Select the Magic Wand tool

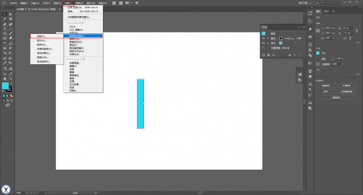[x=5, y=19]
